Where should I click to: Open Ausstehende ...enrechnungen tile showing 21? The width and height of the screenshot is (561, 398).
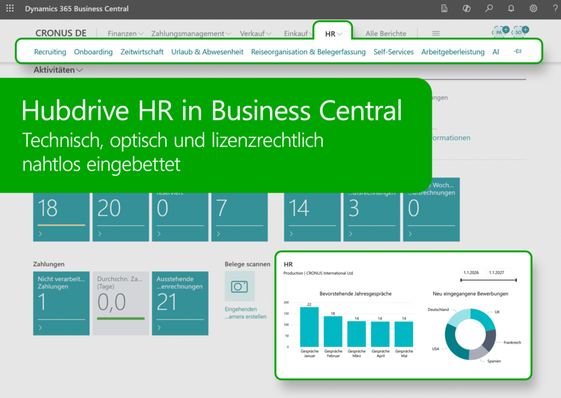[x=180, y=303]
